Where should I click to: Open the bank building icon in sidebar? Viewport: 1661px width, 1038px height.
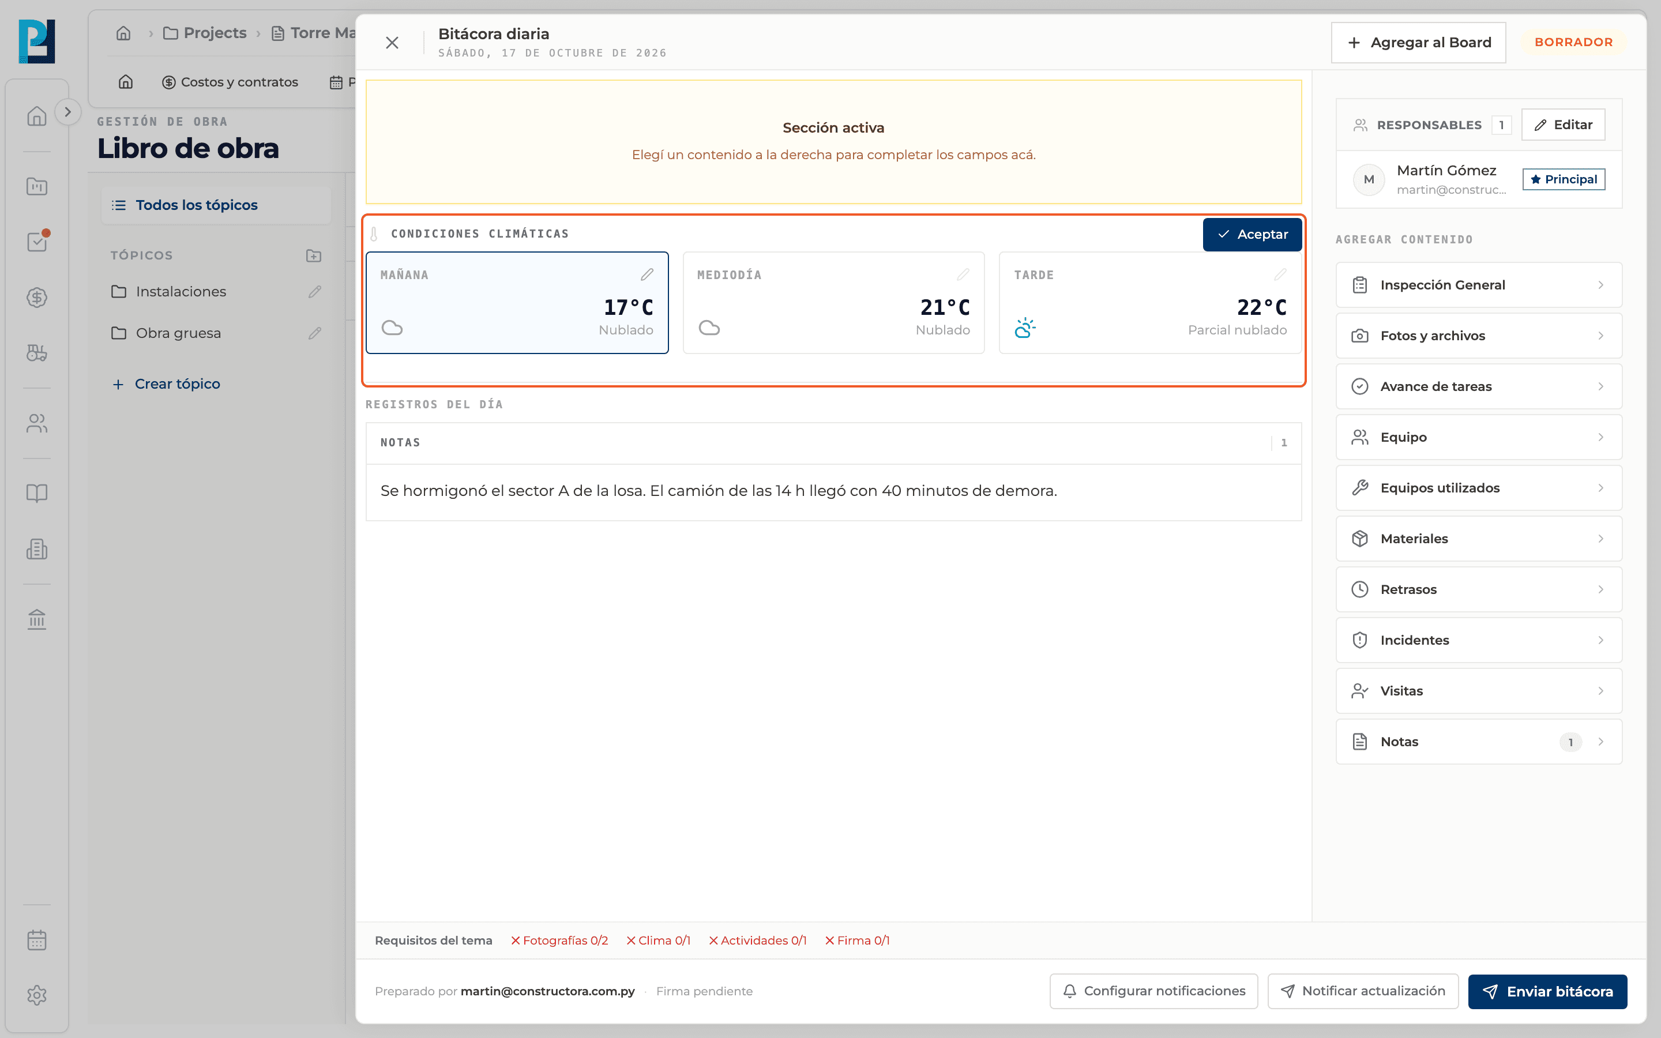coord(37,619)
